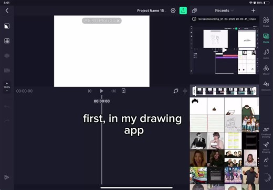
Task: Click the hexagon icon in left sidebar
Action: point(7,55)
